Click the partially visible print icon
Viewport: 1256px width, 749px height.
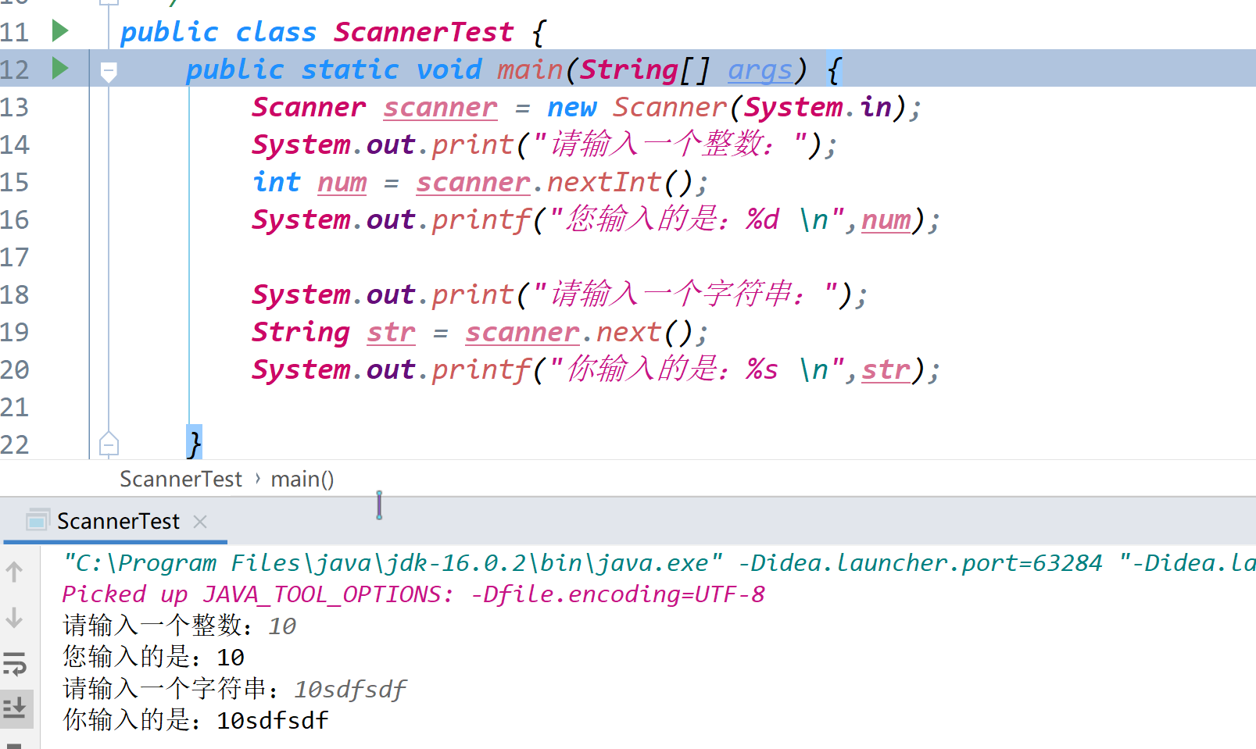[x=14, y=745]
